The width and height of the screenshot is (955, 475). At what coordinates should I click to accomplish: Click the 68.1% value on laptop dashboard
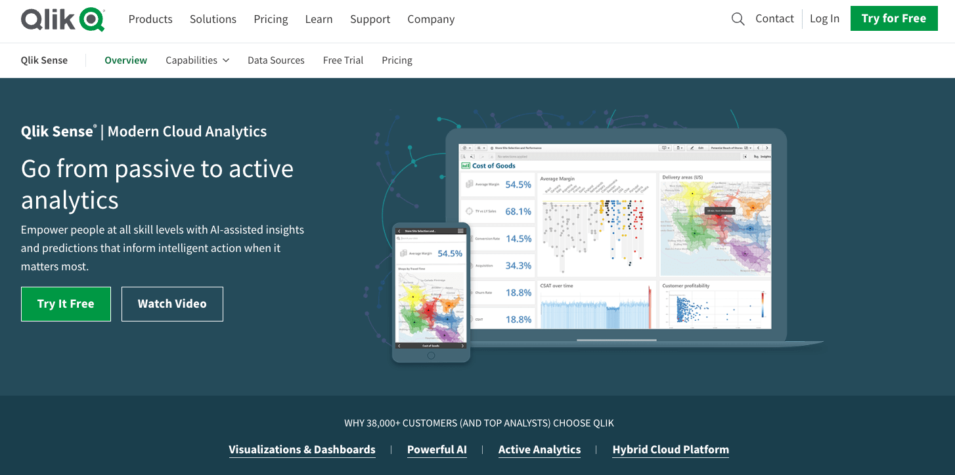[x=518, y=211]
